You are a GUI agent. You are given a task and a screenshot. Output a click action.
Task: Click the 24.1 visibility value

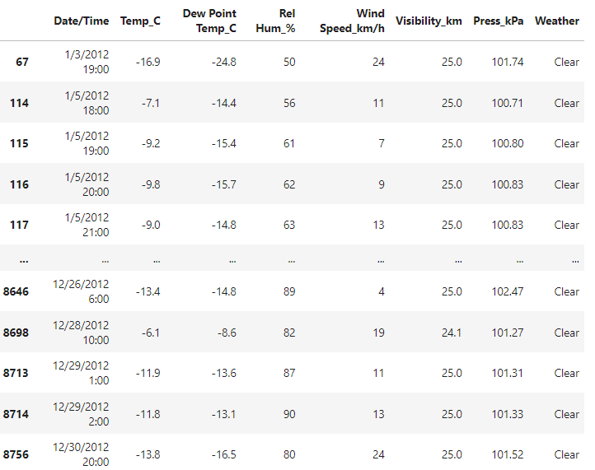pos(452,333)
